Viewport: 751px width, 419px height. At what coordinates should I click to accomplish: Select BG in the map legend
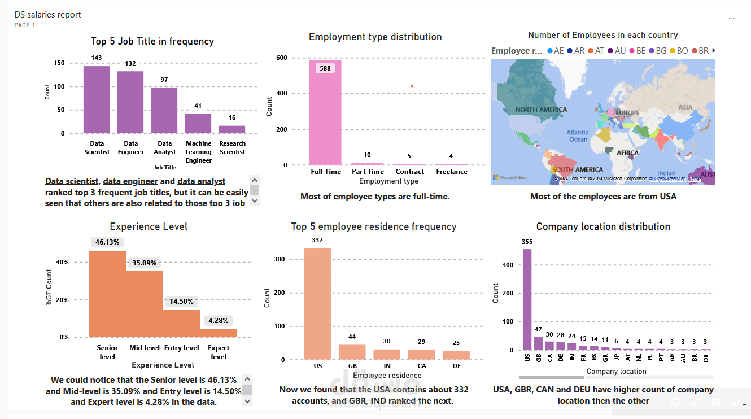(x=657, y=51)
